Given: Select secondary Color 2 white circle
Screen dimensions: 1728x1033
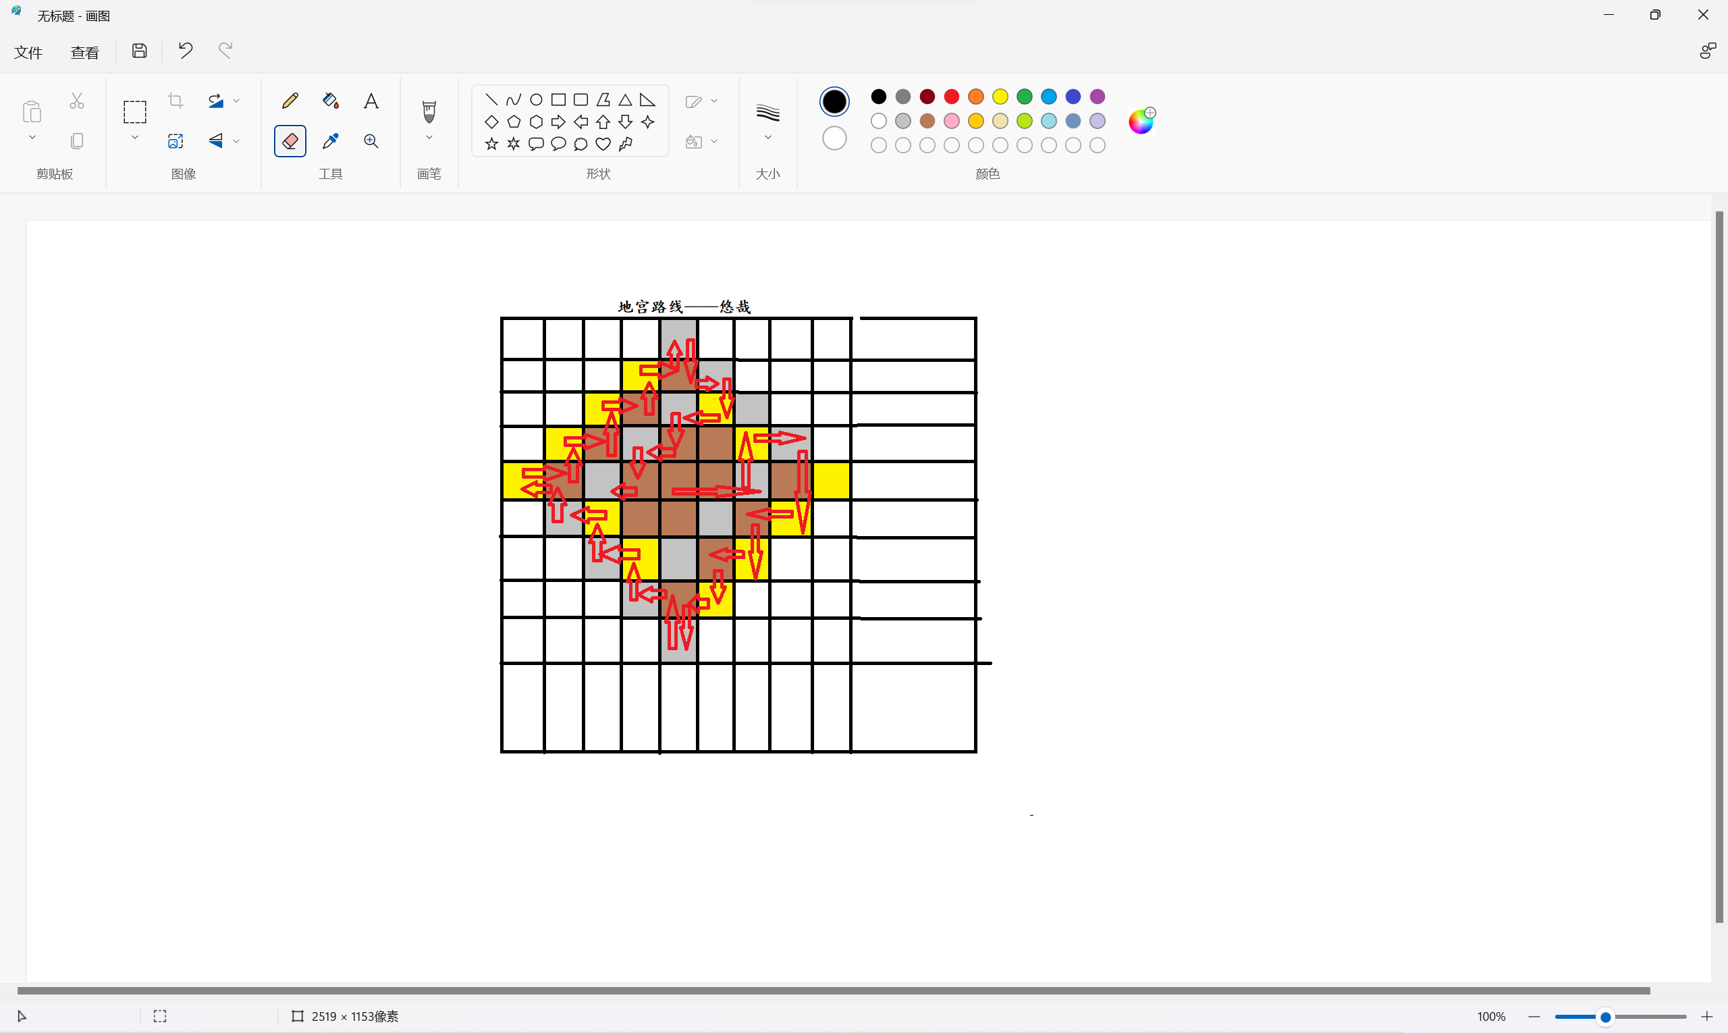Looking at the screenshot, I should (834, 138).
